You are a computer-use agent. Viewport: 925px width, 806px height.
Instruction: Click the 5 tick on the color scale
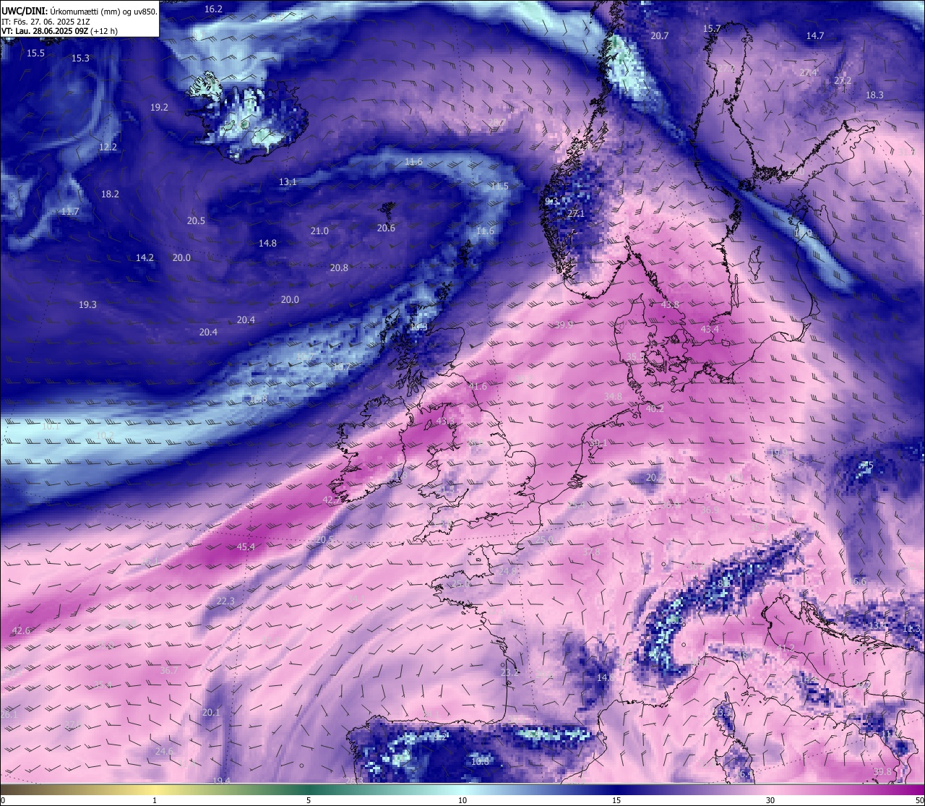tap(309, 800)
